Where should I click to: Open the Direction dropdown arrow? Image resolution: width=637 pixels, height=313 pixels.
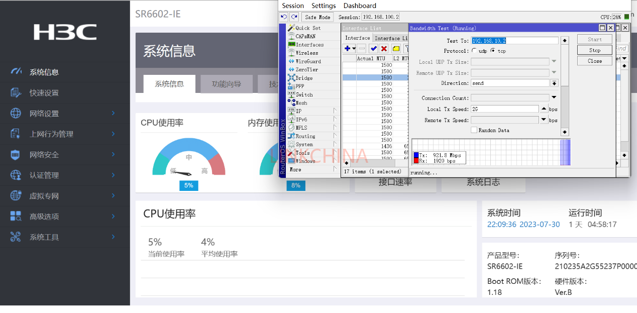tap(554, 83)
